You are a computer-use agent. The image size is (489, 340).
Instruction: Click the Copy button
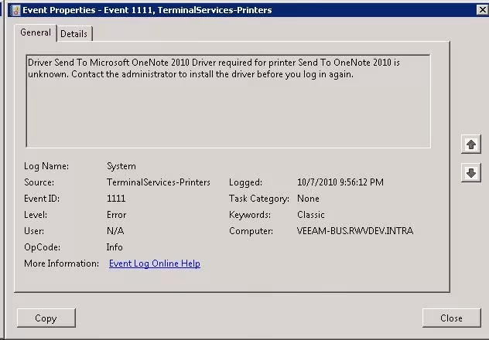[46, 318]
